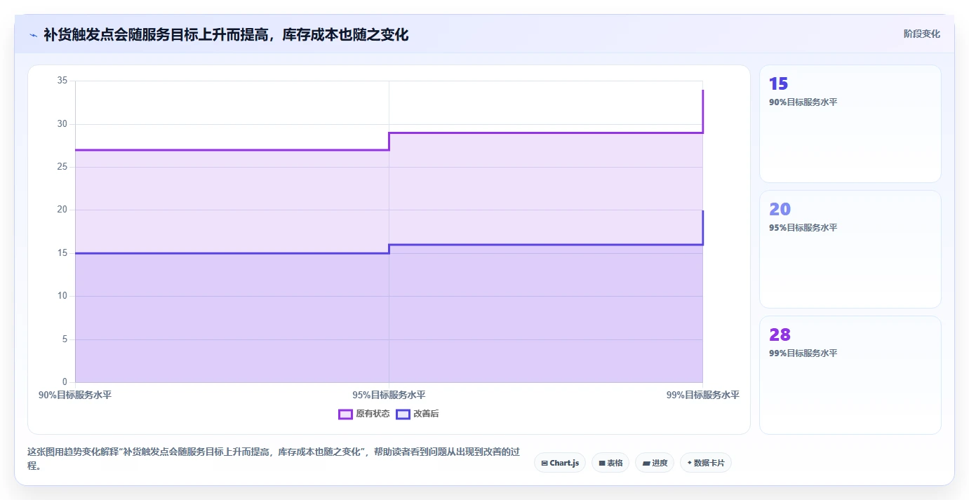The width and height of the screenshot is (969, 500).
Task: Click the y-axis tick 5
Action: point(65,339)
